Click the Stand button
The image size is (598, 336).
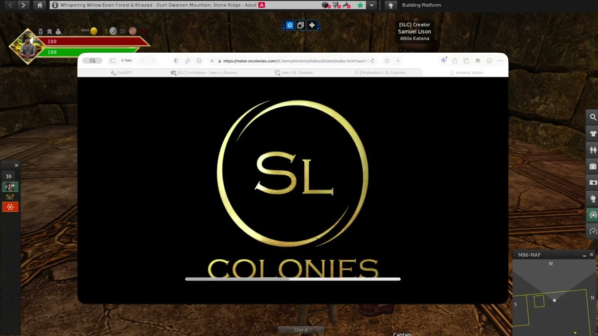pos(301,330)
